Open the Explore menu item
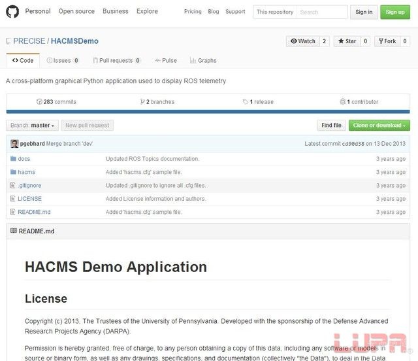Screen dimensions: 418x361 [147, 11]
